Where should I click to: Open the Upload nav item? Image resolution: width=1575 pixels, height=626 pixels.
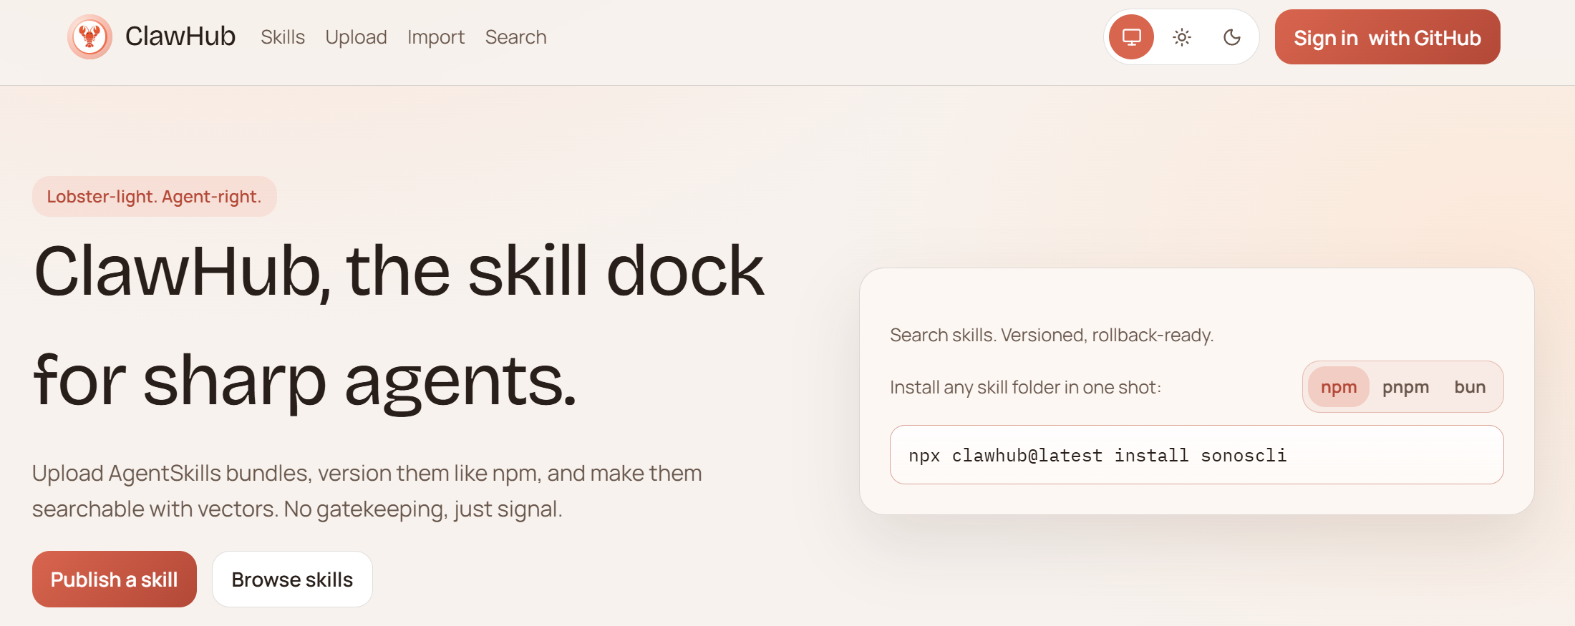356,37
